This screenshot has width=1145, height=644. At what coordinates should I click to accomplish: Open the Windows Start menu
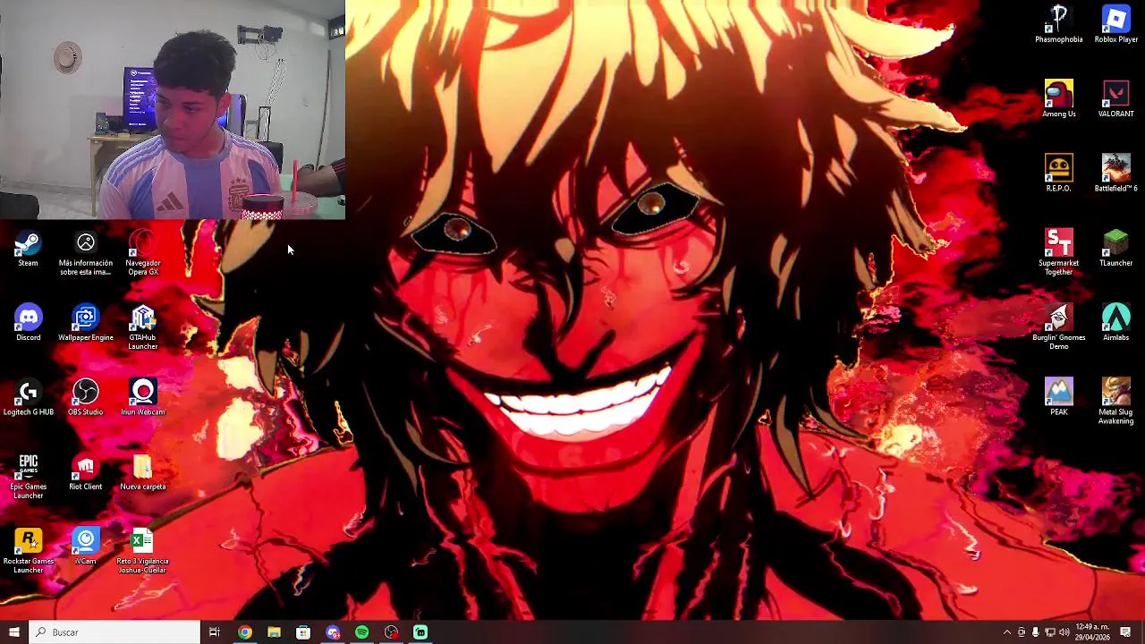click(13, 632)
